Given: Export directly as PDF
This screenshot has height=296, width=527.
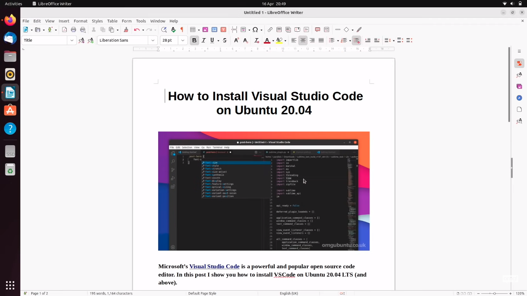Looking at the screenshot, I should point(64,30).
